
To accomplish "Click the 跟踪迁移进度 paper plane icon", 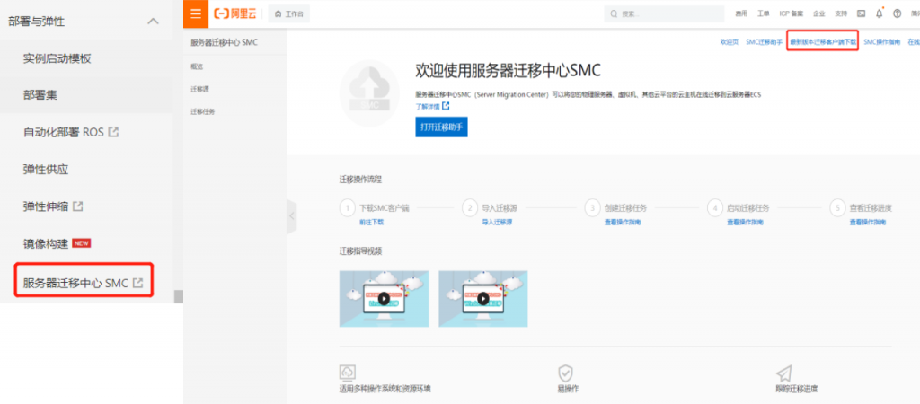I will click(783, 373).
